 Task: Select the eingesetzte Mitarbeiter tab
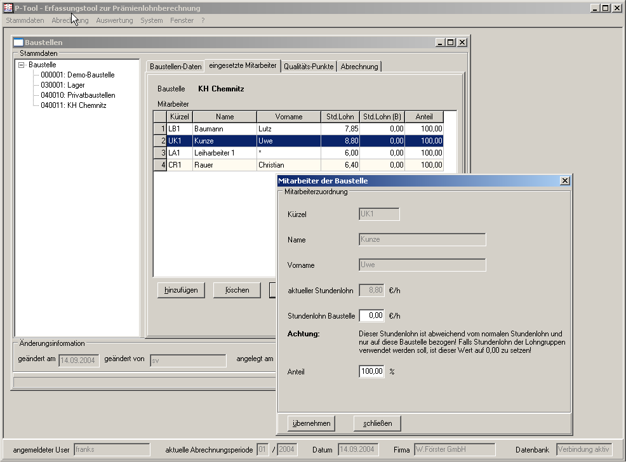243,65
